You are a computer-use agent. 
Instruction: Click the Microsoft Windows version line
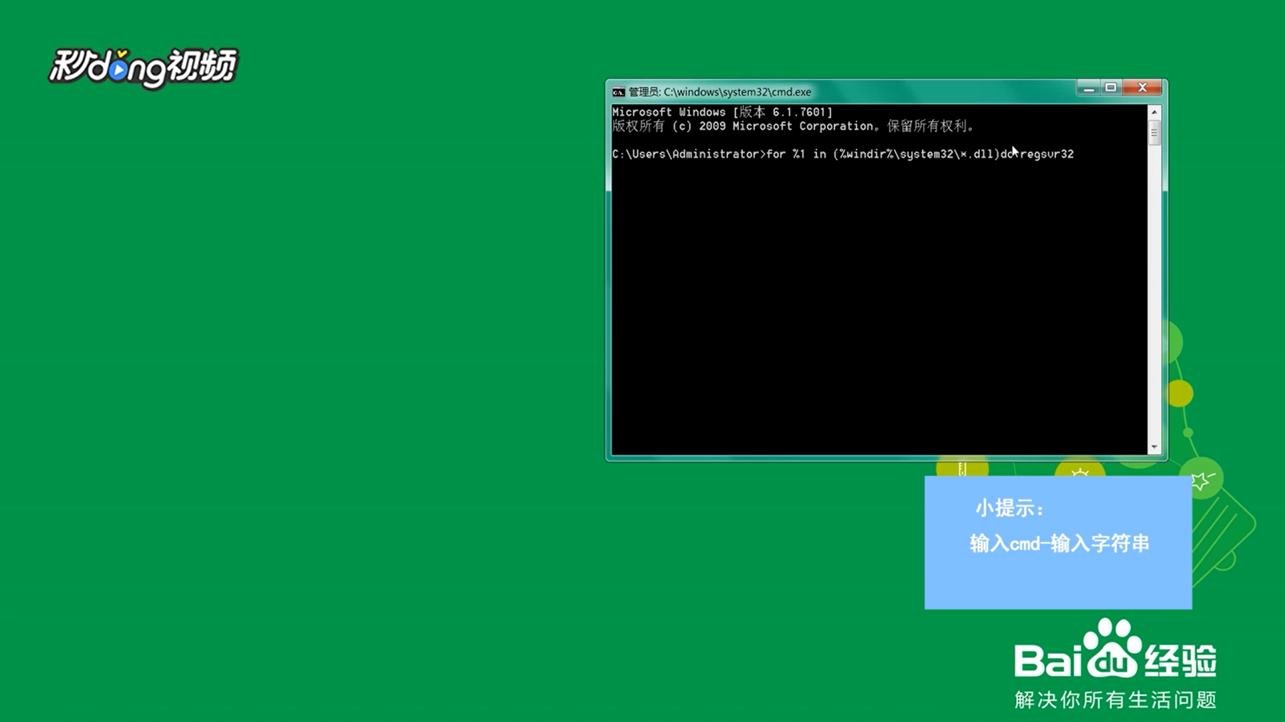pyautogui.click(x=721, y=112)
